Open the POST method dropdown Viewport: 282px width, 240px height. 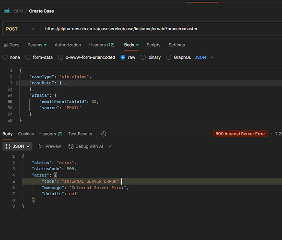[x=20, y=29]
